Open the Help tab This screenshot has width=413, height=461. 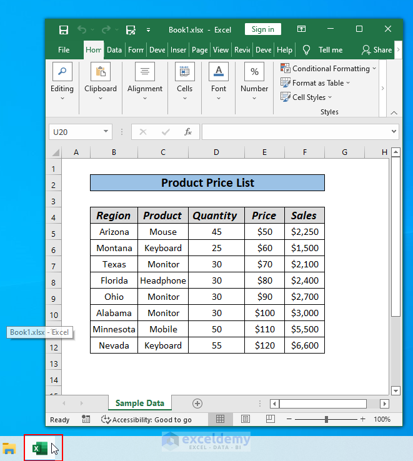pos(284,50)
